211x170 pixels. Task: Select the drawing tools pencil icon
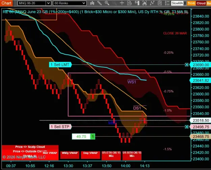[x=100, y=3]
